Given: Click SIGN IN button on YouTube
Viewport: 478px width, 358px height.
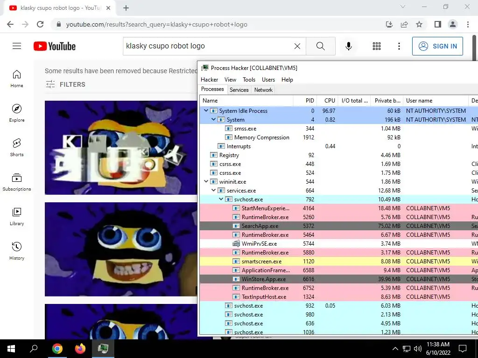Looking at the screenshot, I should coord(437,46).
